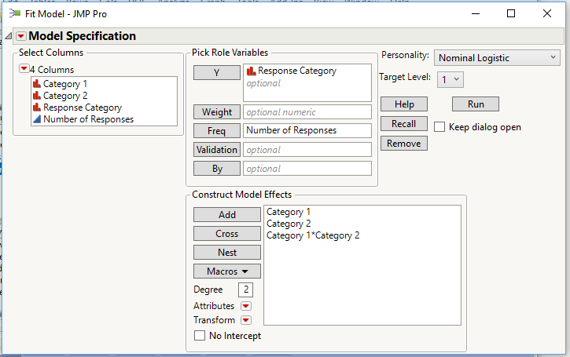Screen dimensions: 570x357
Task: Click the Degree number field
Action: (x=245, y=290)
